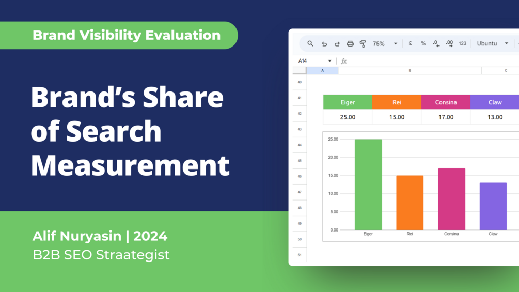Select column C header
Image resolution: width=519 pixels, height=292 pixels.
click(500, 70)
